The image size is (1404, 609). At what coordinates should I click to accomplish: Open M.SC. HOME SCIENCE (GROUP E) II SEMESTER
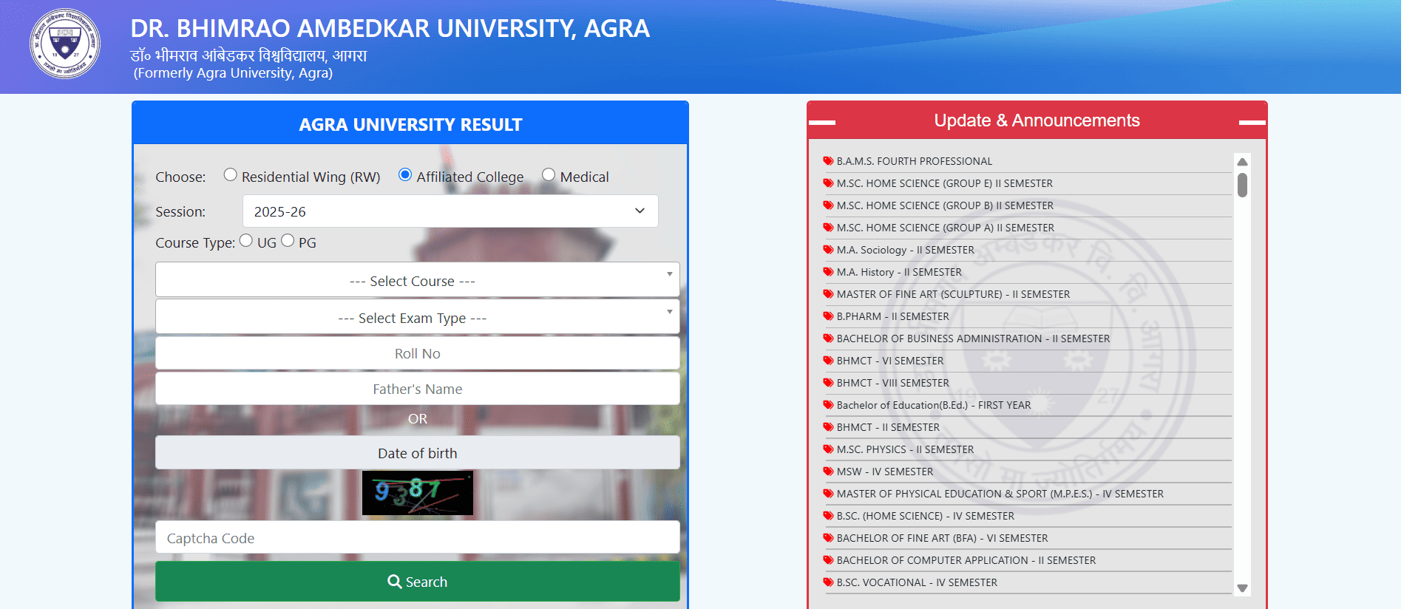tap(945, 183)
